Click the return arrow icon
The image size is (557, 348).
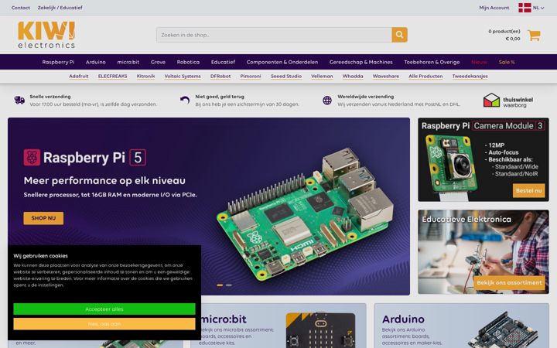185,100
